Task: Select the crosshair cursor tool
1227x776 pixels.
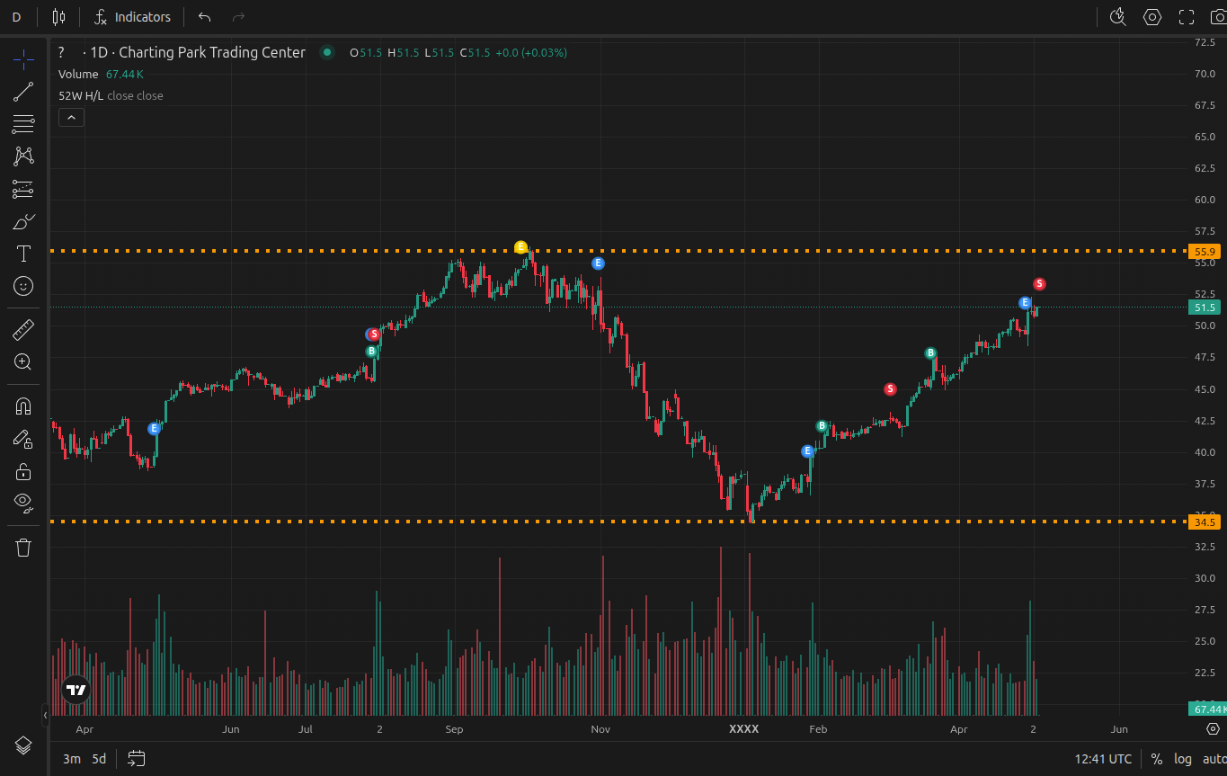Action: pyautogui.click(x=23, y=60)
